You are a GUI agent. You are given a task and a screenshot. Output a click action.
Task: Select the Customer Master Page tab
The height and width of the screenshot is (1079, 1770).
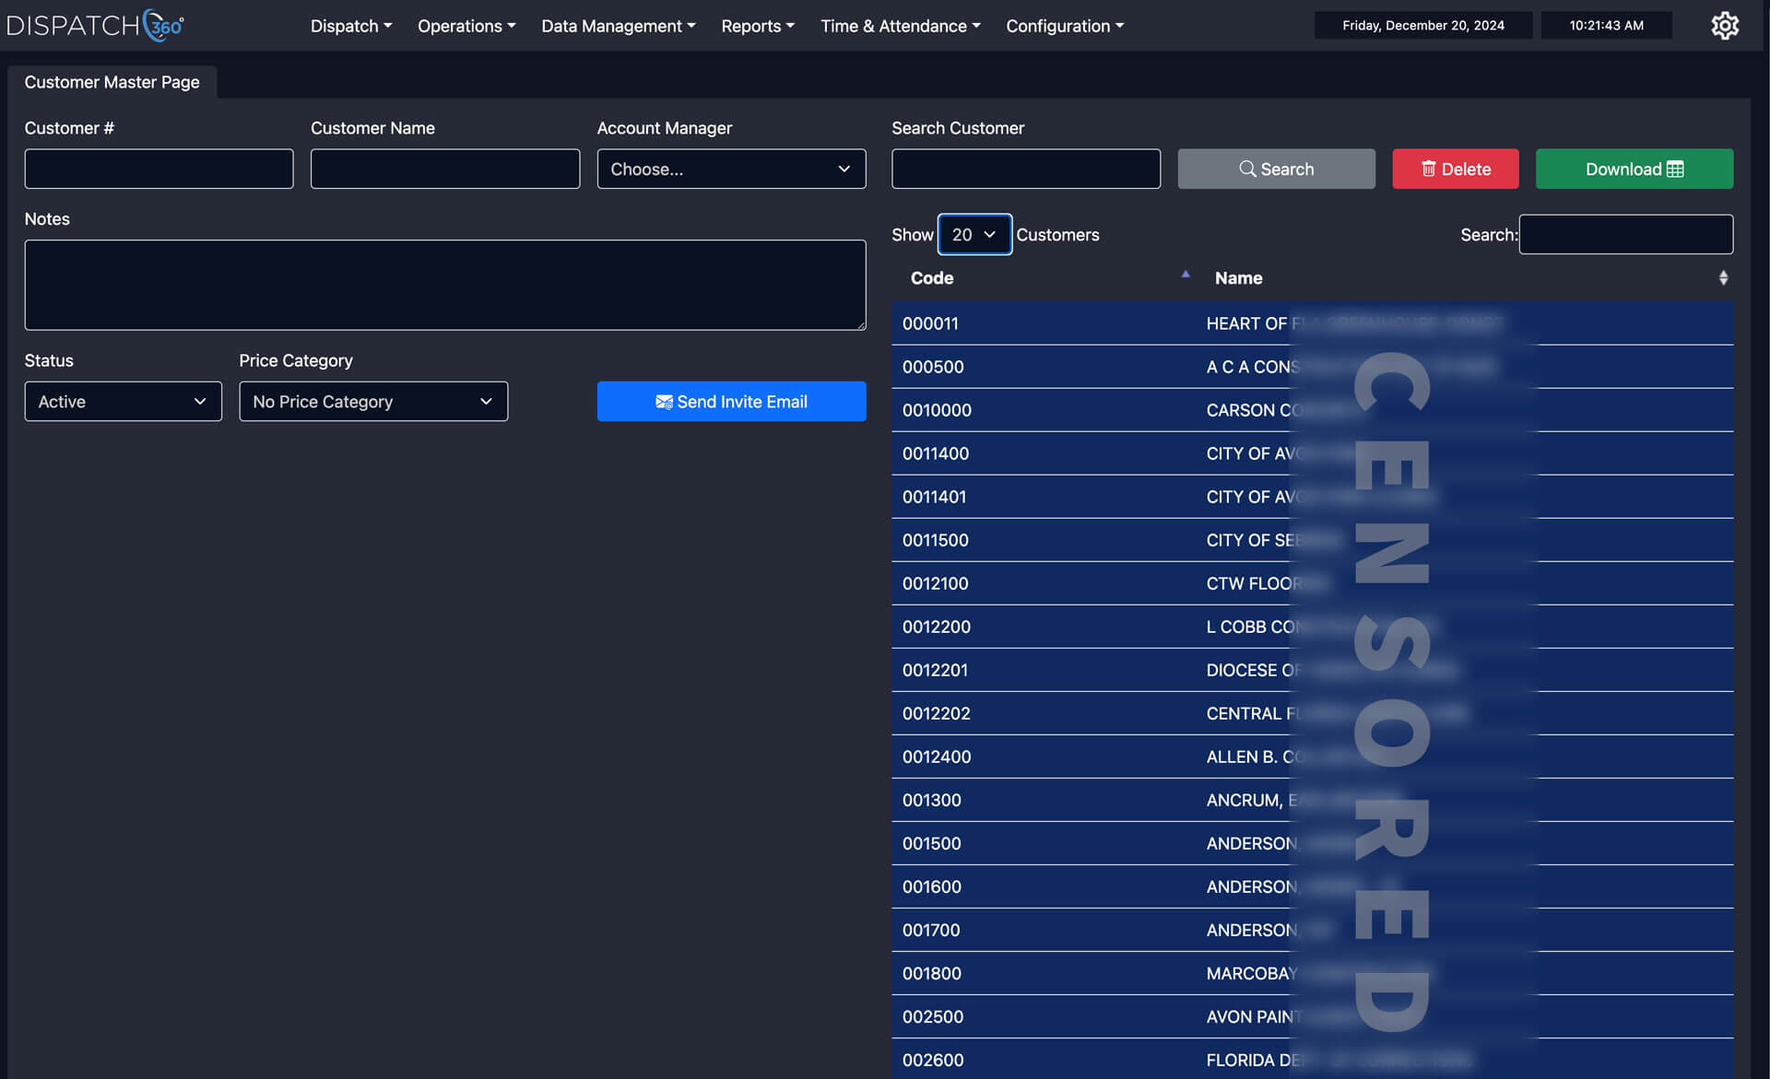[112, 82]
